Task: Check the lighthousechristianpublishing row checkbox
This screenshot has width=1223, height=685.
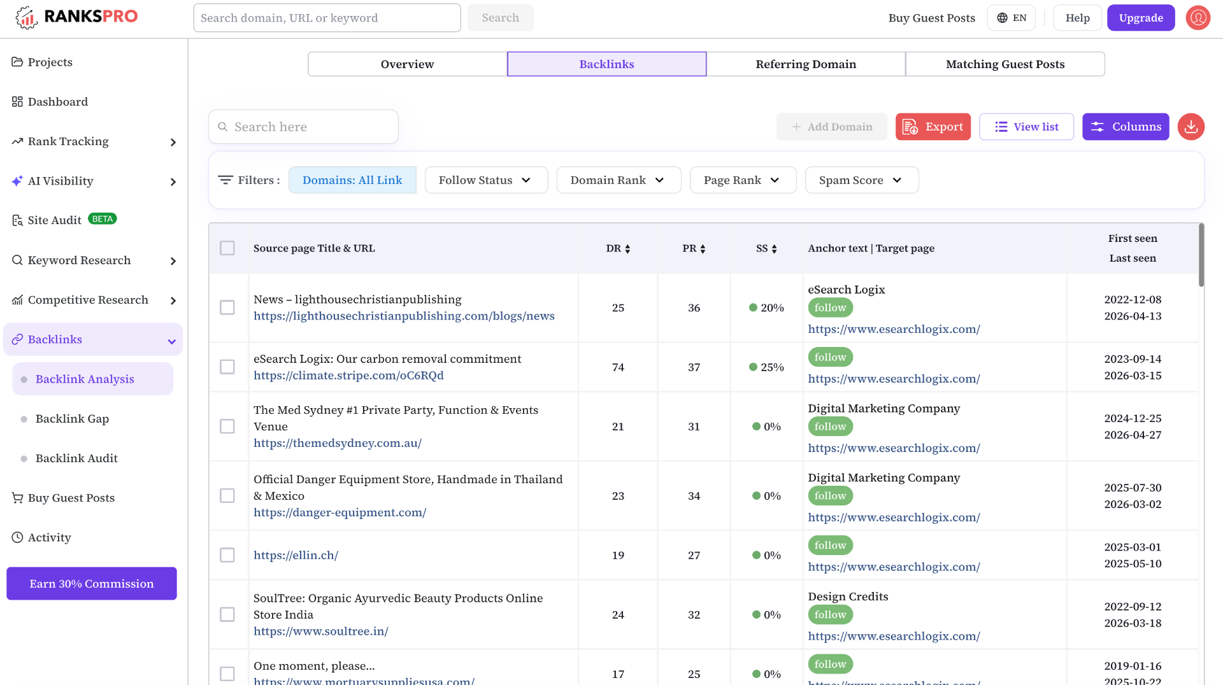Action: pyautogui.click(x=227, y=307)
